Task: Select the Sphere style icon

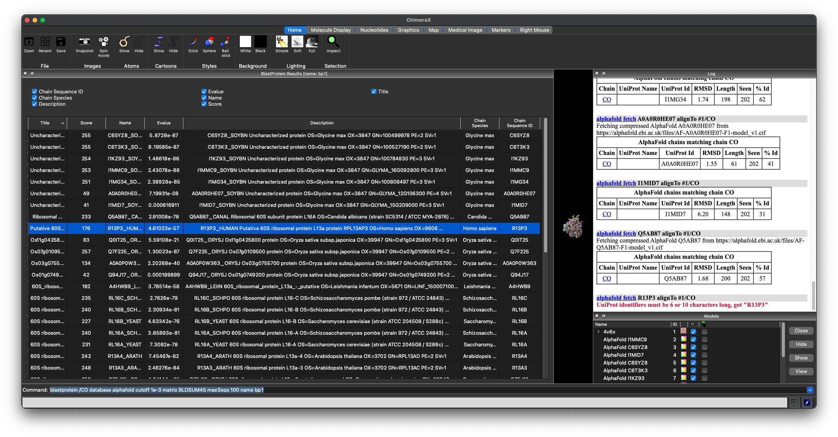Action: [209, 42]
